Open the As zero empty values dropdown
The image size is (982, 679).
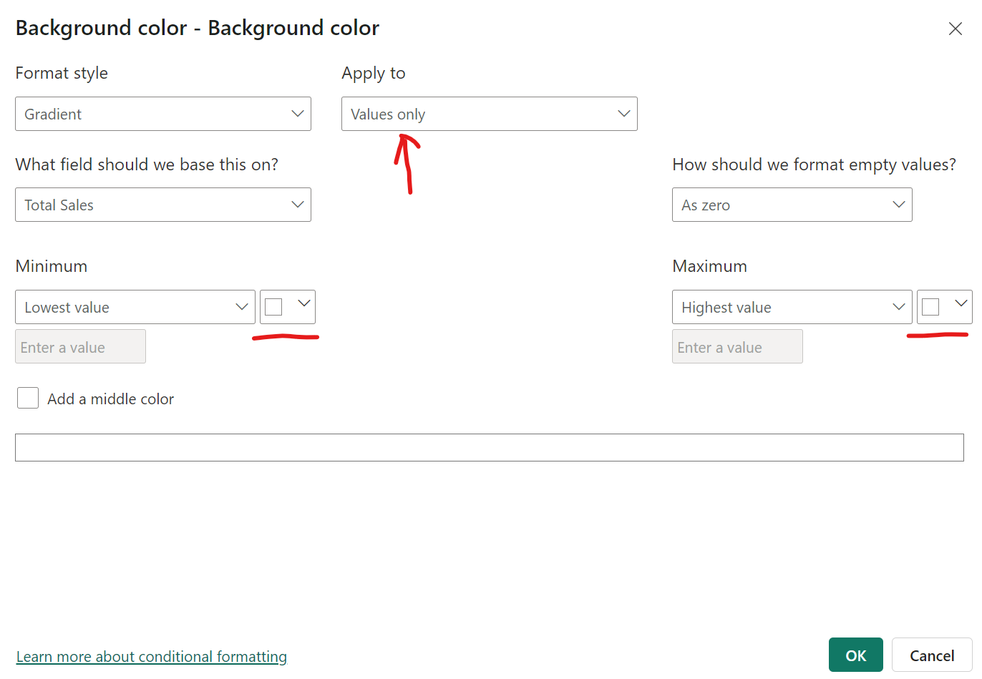click(x=792, y=205)
